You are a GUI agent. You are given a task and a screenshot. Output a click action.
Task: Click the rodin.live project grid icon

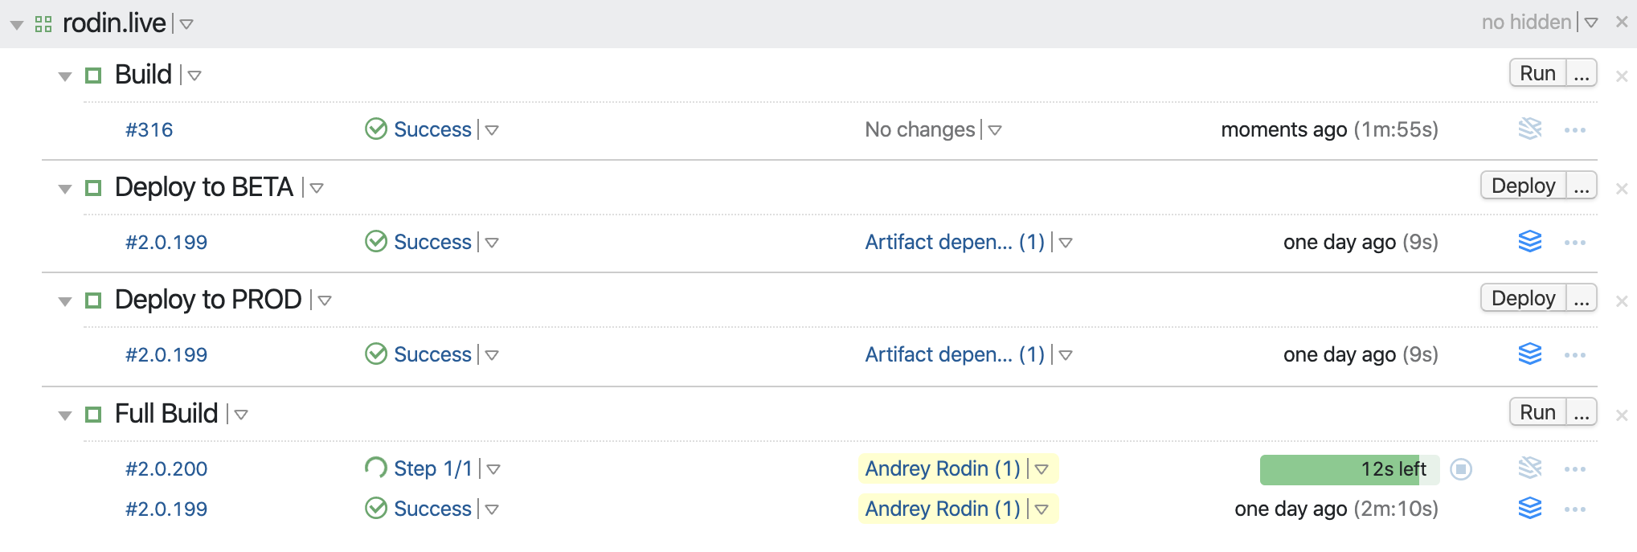pos(43,24)
